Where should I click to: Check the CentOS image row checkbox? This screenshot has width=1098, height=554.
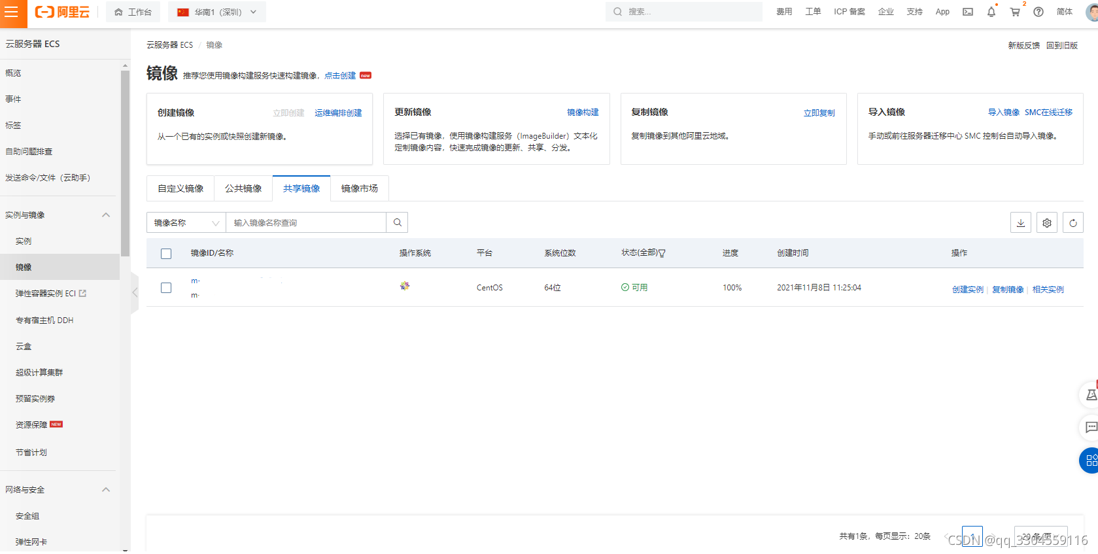tap(166, 288)
